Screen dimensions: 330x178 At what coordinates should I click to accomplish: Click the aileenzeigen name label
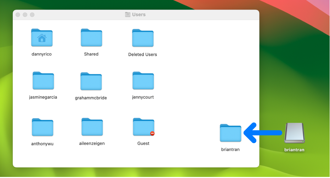(x=92, y=143)
